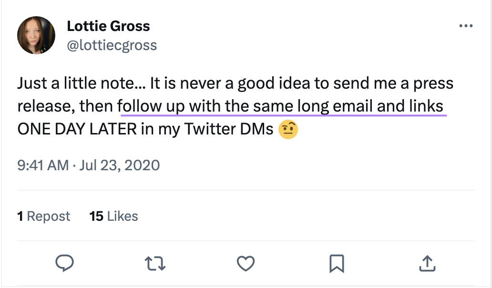492x288 pixels.
Task: View likes by clicking '15 Likes'
Action: [x=113, y=216]
